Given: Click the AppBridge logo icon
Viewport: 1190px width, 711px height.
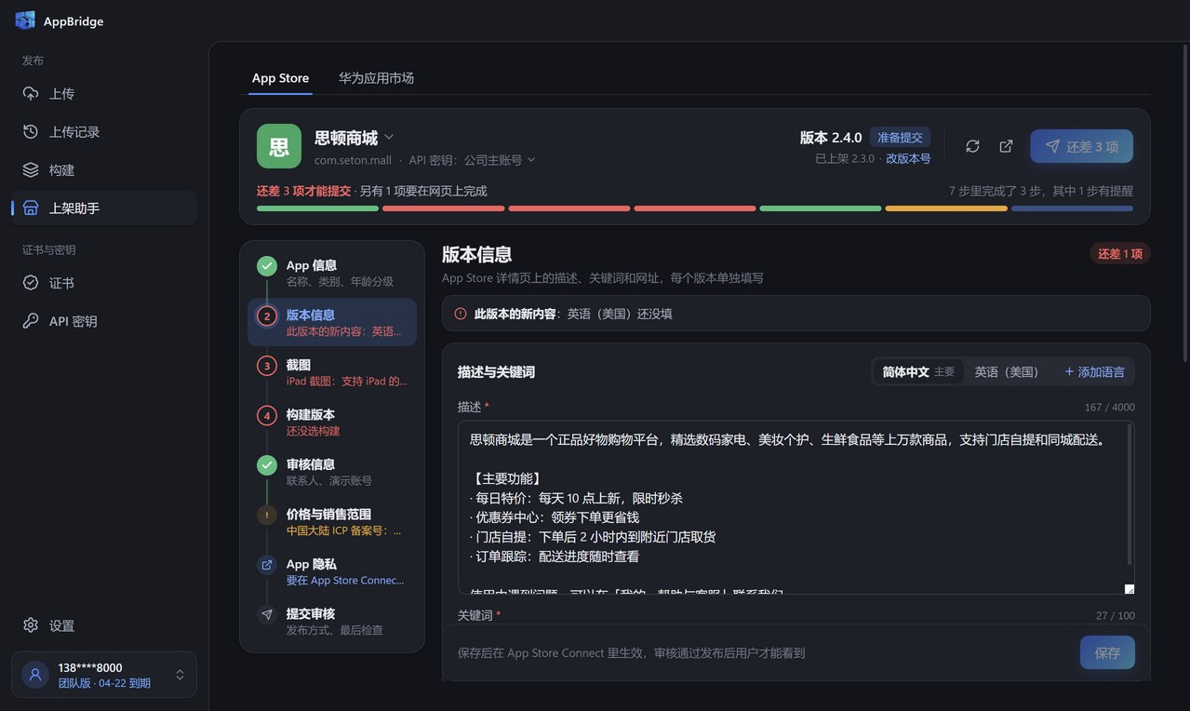Looking at the screenshot, I should click(x=25, y=20).
